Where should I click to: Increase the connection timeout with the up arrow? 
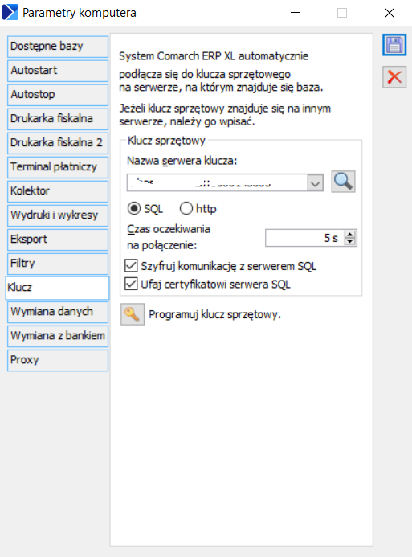pos(350,235)
